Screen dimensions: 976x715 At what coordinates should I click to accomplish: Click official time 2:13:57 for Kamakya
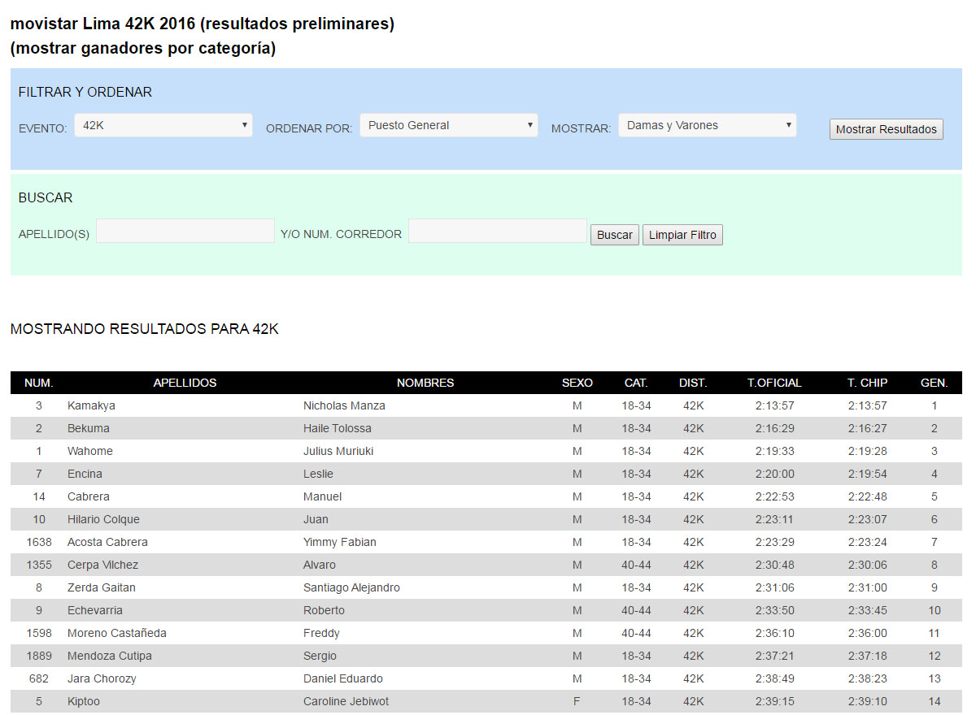[774, 405]
